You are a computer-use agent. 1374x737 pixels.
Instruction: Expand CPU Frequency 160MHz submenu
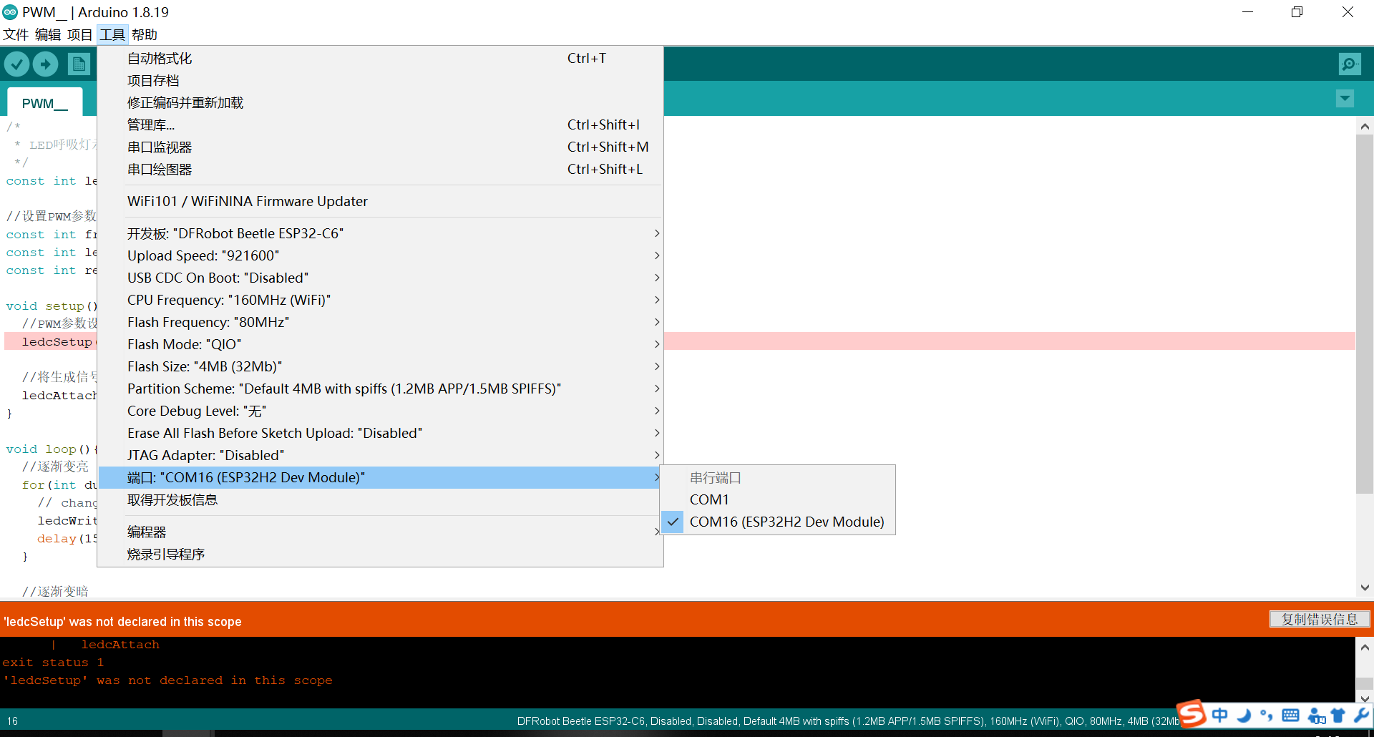(380, 300)
